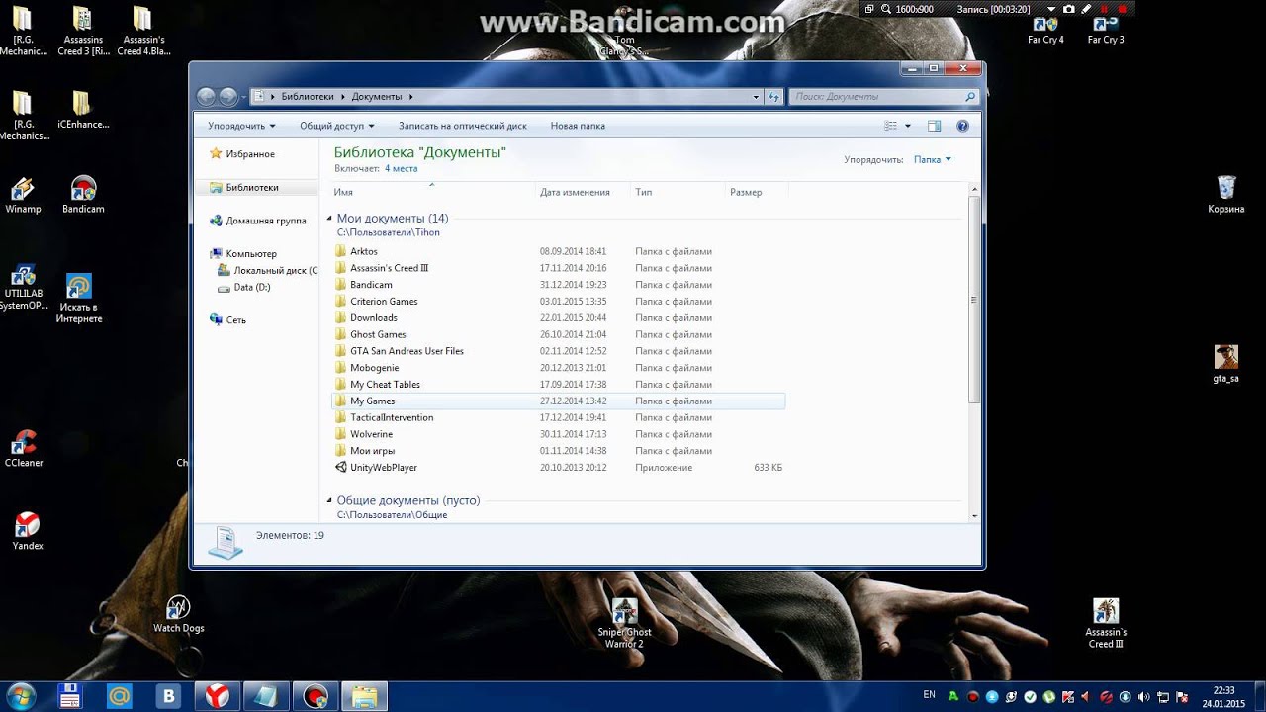The width and height of the screenshot is (1266, 712).
Task: Open the address bar history dropdown
Action: pos(757,97)
